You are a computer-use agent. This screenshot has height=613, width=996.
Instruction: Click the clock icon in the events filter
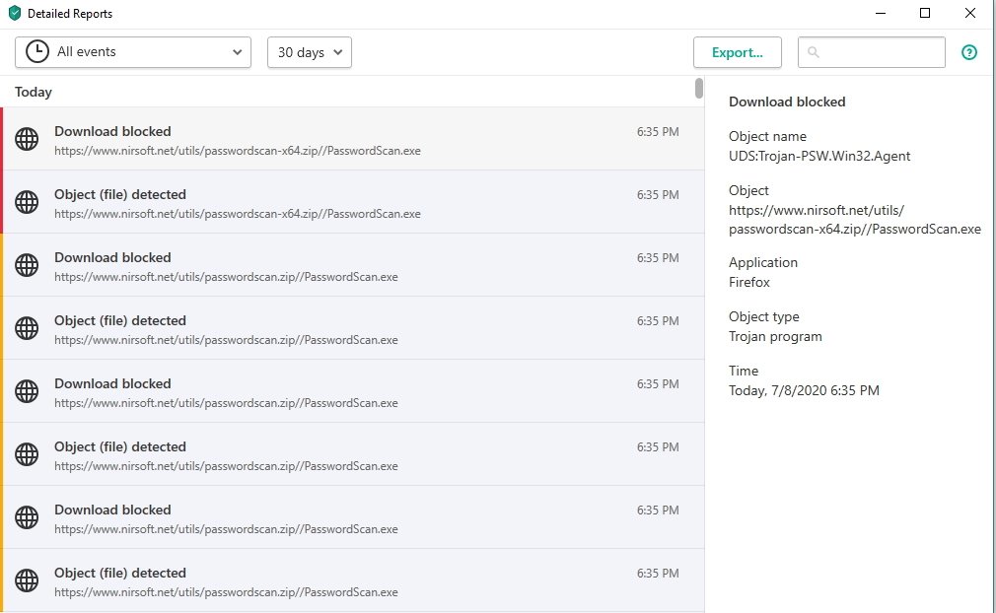(37, 52)
